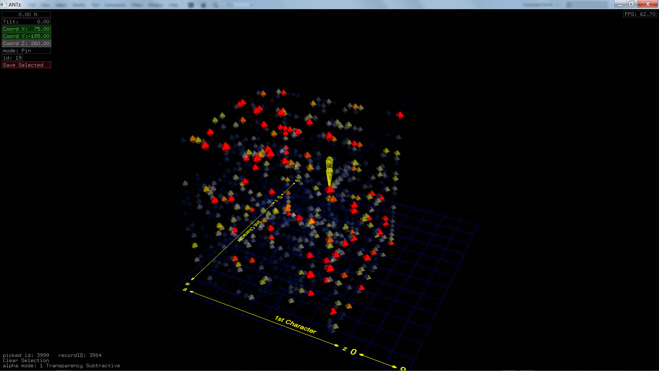Select the yellow wireframe pin glyph
The height and width of the screenshot is (371, 659).
[329, 170]
